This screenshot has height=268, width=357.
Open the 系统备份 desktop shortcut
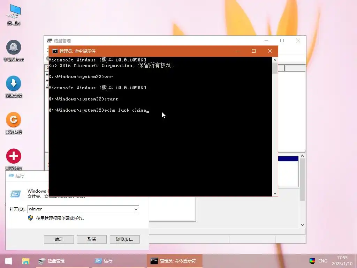click(x=14, y=123)
